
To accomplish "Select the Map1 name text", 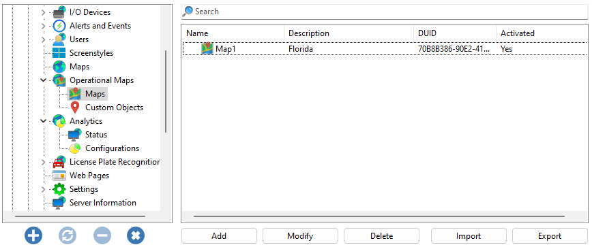I will (226, 49).
